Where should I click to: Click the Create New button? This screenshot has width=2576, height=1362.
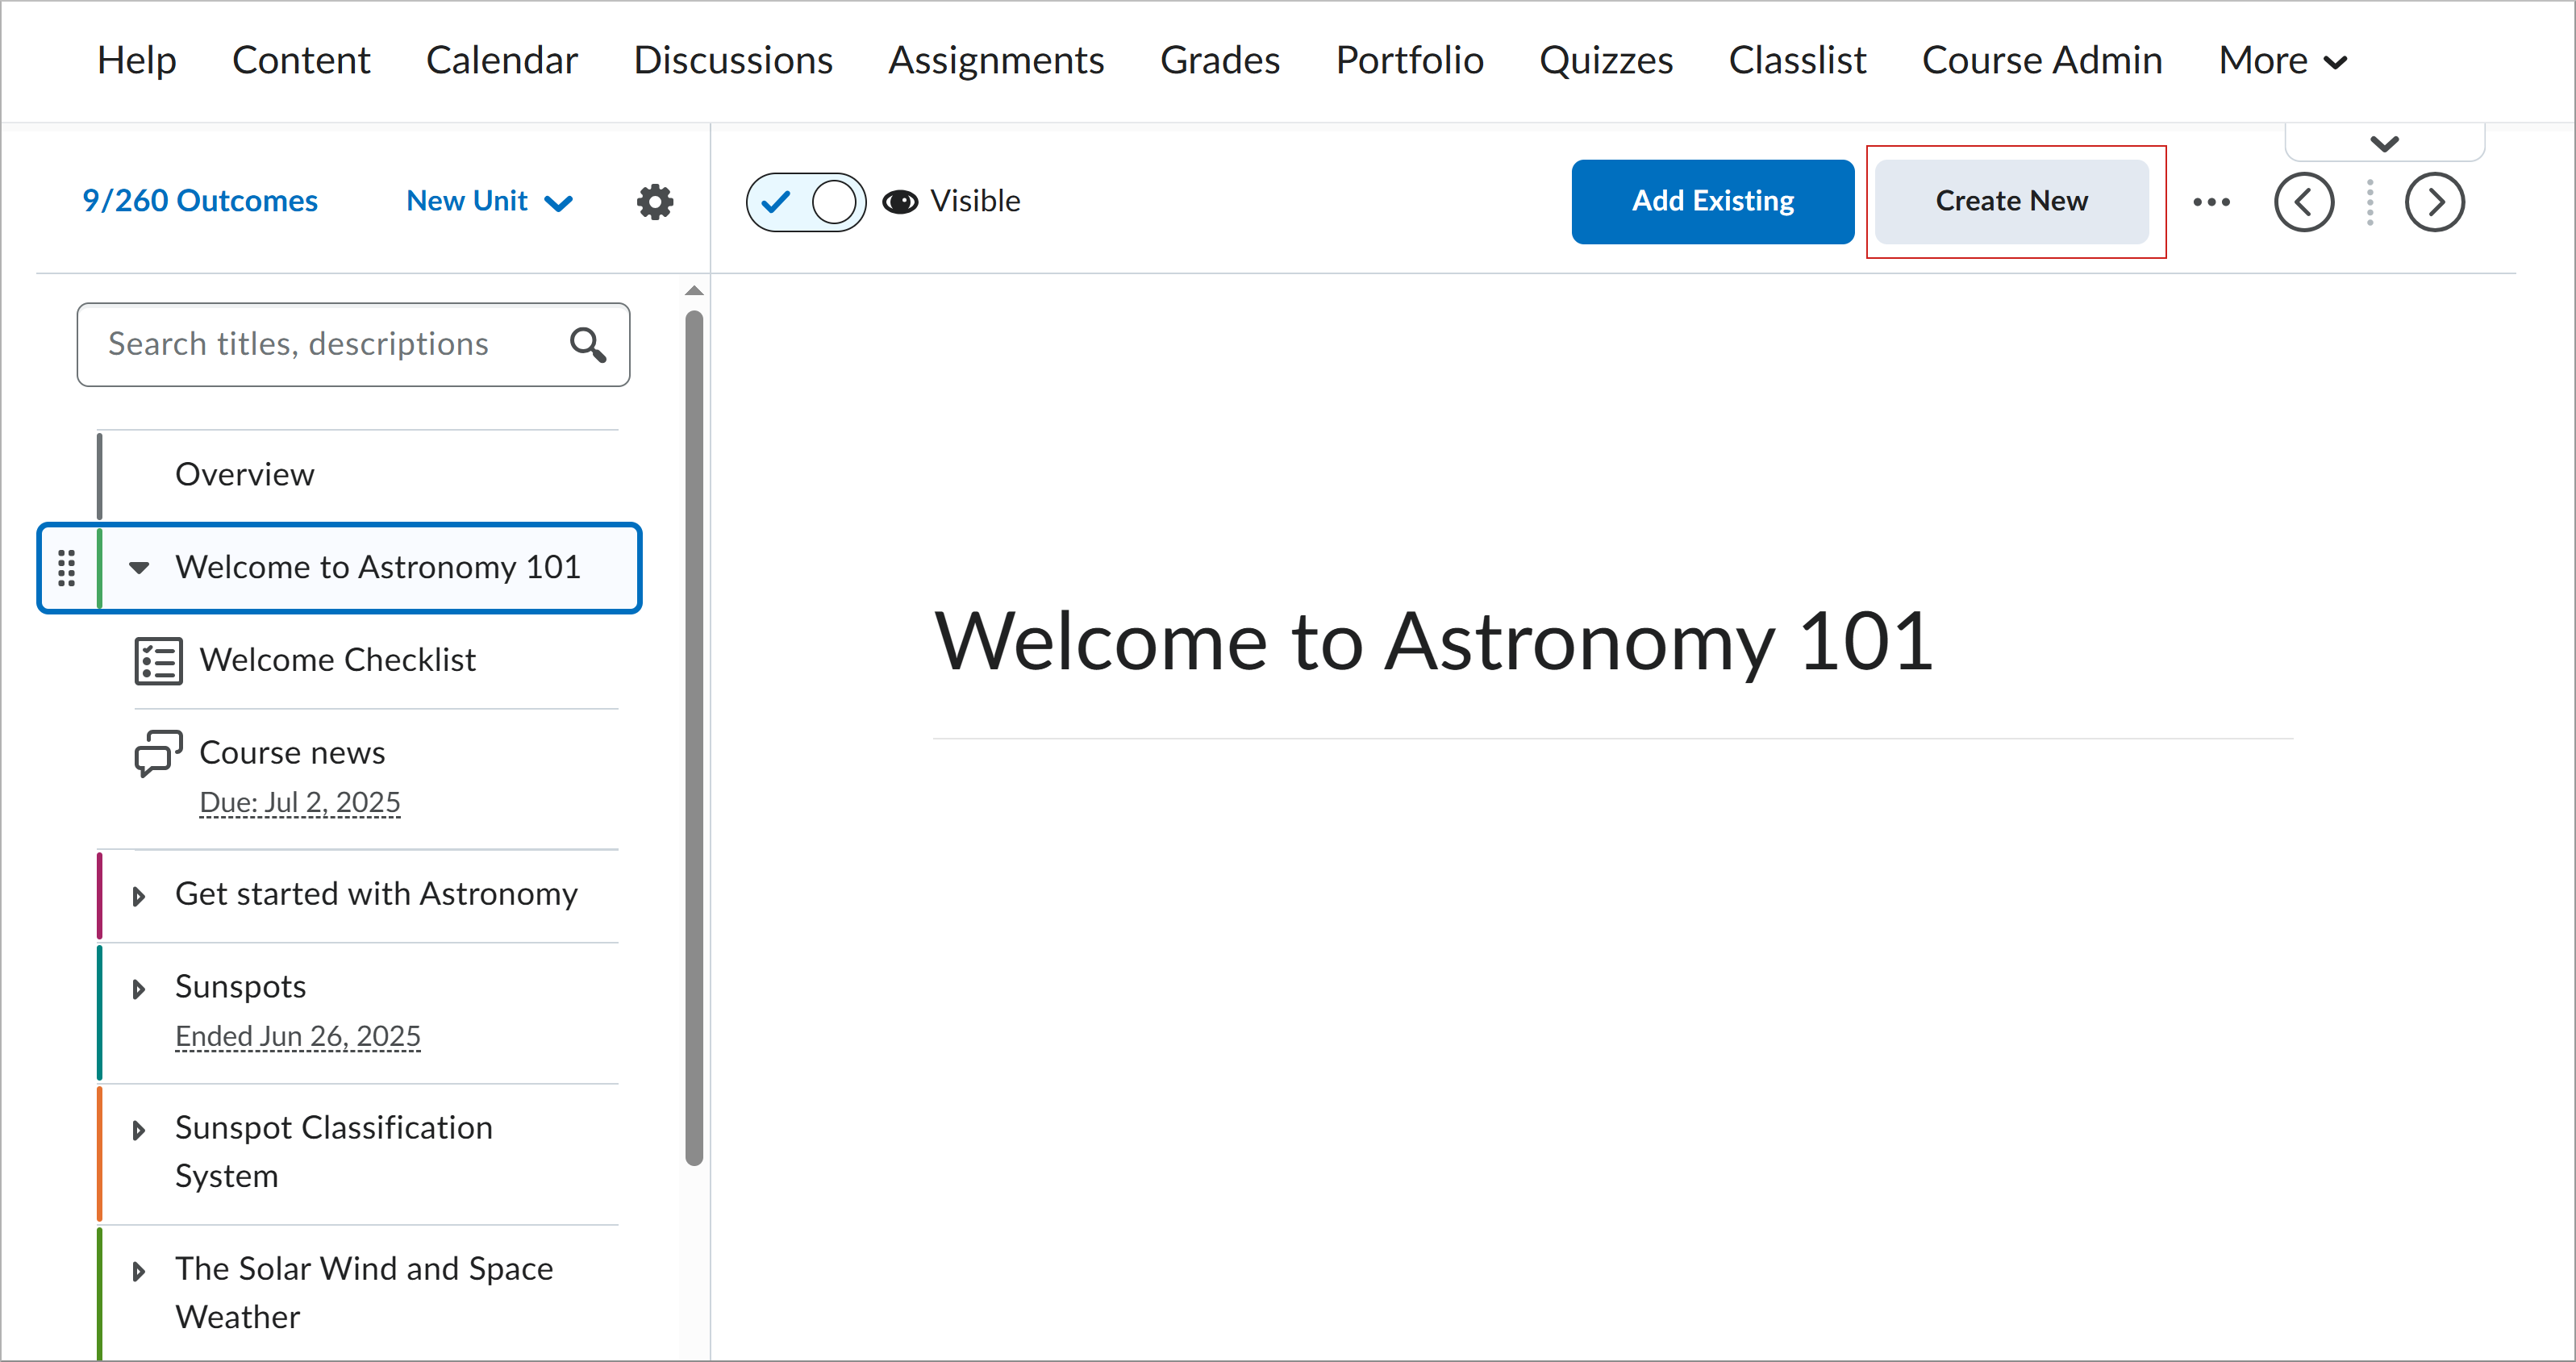pyautogui.click(x=2011, y=202)
